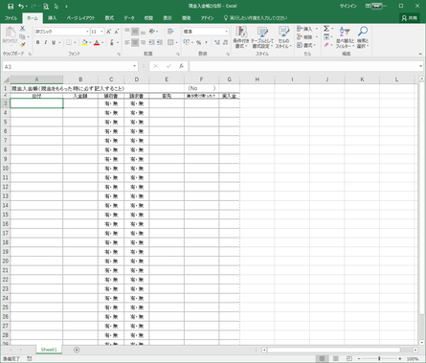The width and height of the screenshot is (426, 363).
Task: Toggle middle vertical alignment
Action: pos(135,32)
